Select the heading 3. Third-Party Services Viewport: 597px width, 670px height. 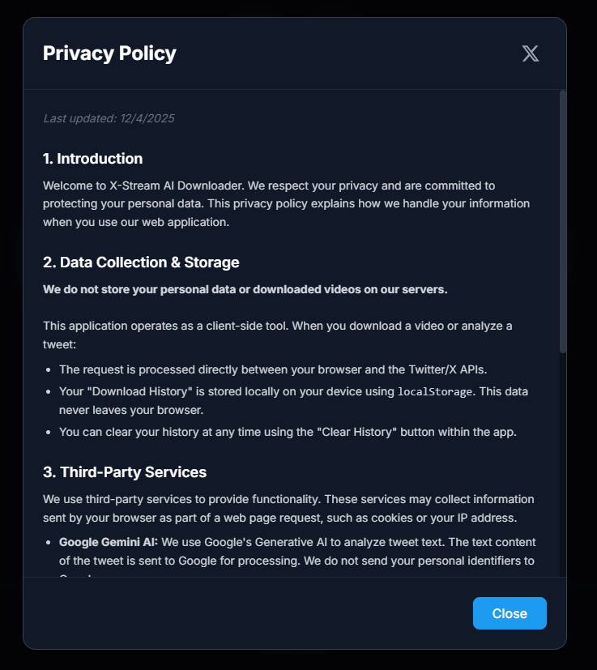pos(126,472)
